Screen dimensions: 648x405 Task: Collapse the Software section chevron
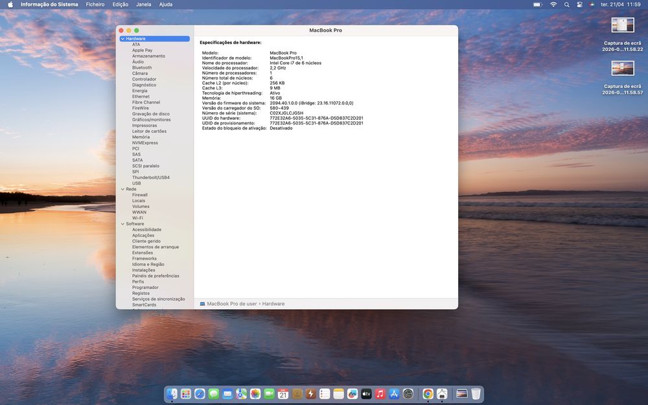click(x=122, y=224)
